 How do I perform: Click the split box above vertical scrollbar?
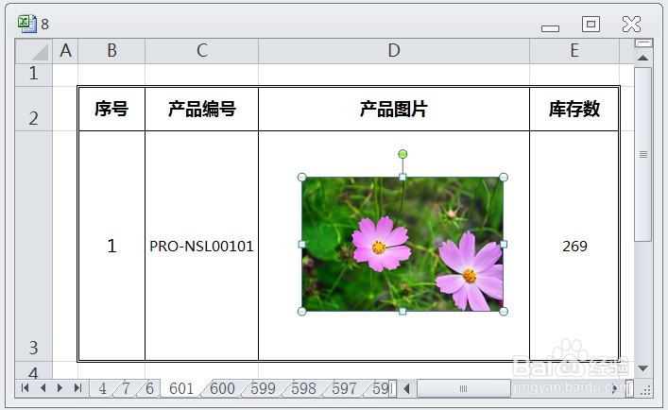[x=643, y=43]
